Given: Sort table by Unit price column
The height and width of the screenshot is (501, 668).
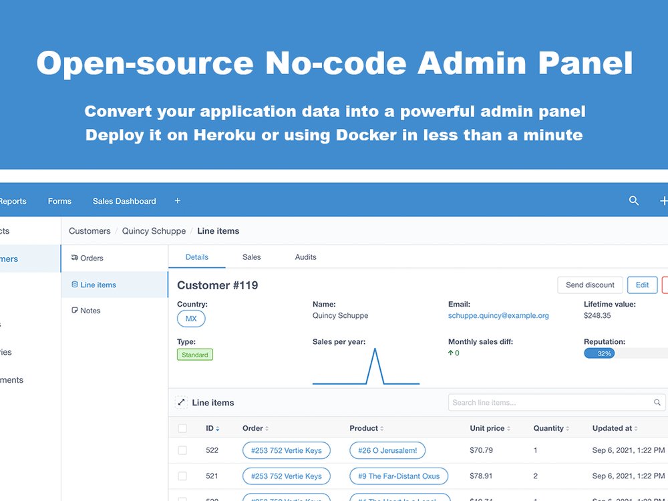Looking at the screenshot, I should pos(490,428).
